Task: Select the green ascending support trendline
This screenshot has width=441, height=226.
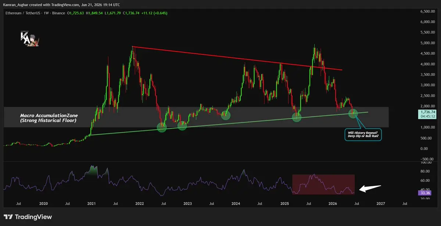Action: [x=228, y=123]
